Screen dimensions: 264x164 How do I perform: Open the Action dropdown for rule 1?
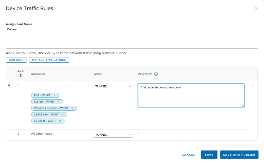(113, 86)
